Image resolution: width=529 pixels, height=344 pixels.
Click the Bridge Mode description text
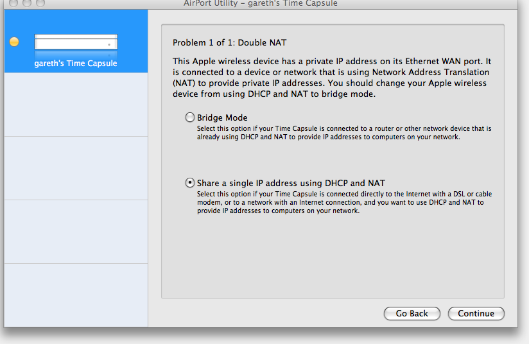point(344,133)
